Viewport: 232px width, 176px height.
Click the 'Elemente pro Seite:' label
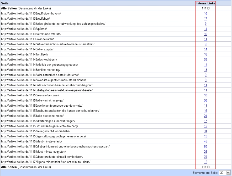205,173
